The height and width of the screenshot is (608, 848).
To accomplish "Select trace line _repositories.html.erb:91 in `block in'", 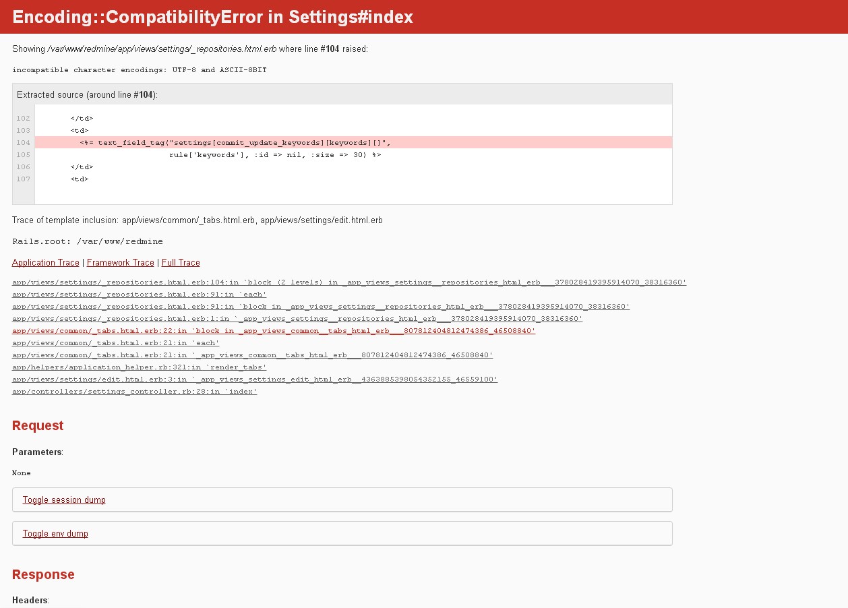I will [x=321, y=307].
